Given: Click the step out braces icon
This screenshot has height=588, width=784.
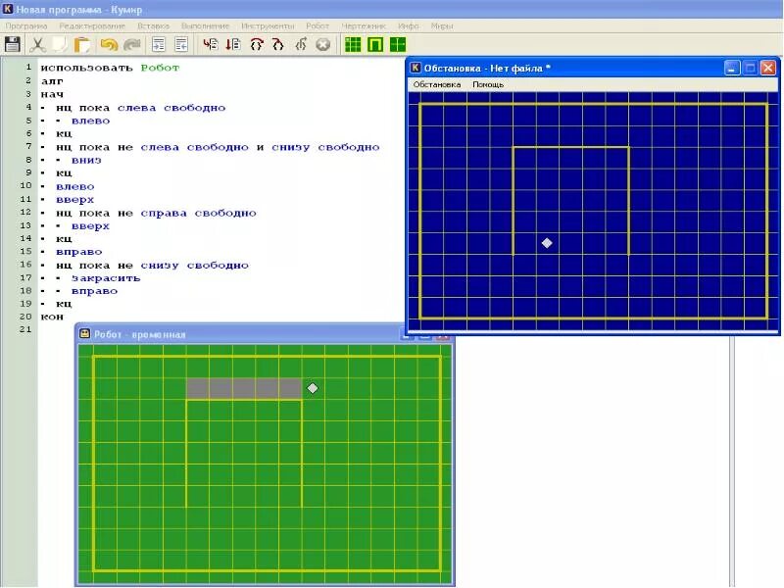Looking at the screenshot, I should click(301, 44).
